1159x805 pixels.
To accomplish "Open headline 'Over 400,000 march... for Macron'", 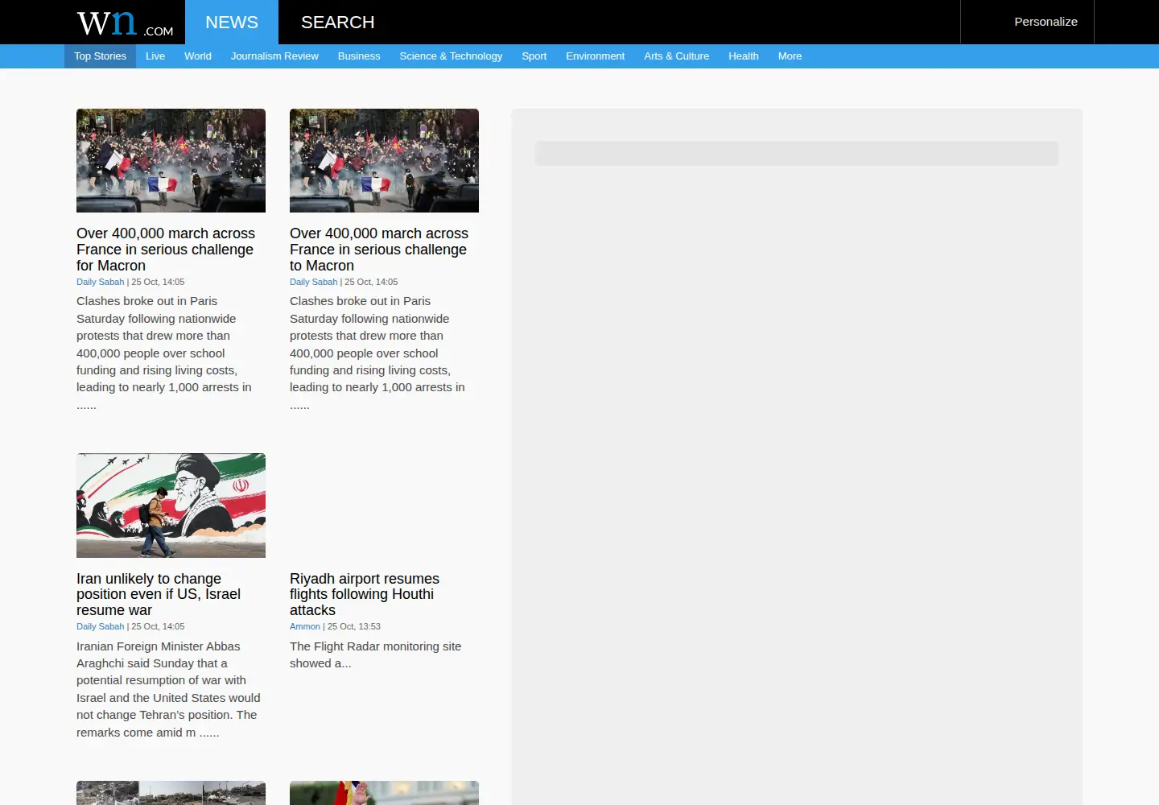I will coord(166,250).
